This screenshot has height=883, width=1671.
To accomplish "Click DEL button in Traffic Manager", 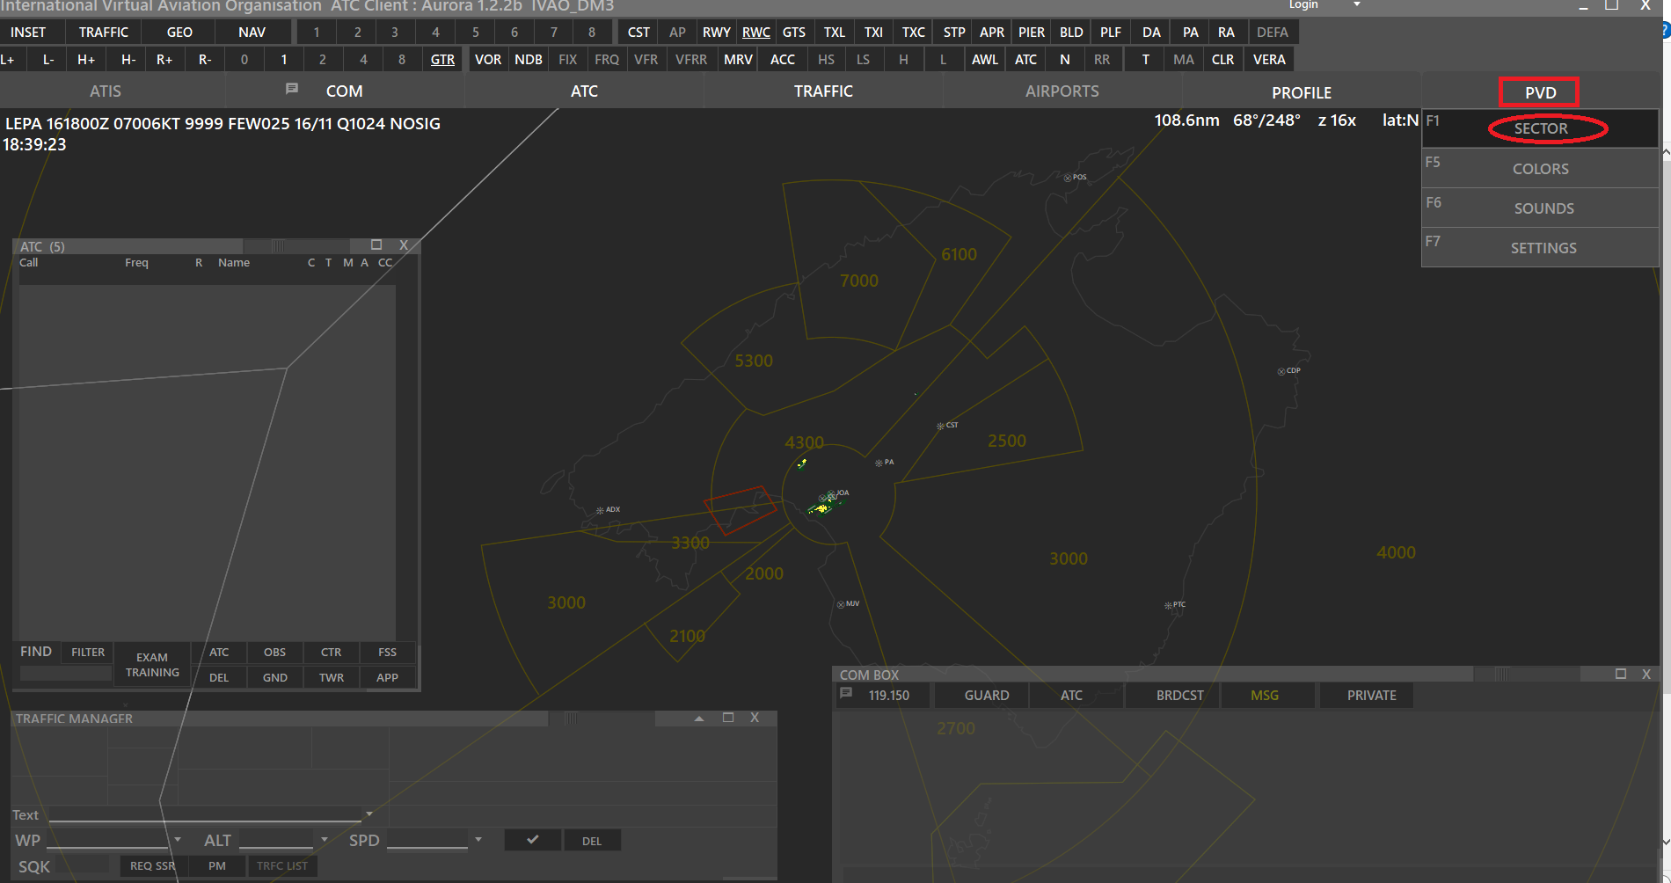I will (592, 841).
